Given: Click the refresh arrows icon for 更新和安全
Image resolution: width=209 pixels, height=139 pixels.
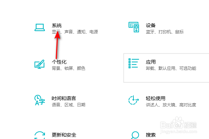Looking at the screenshot, I should (x=40, y=135).
